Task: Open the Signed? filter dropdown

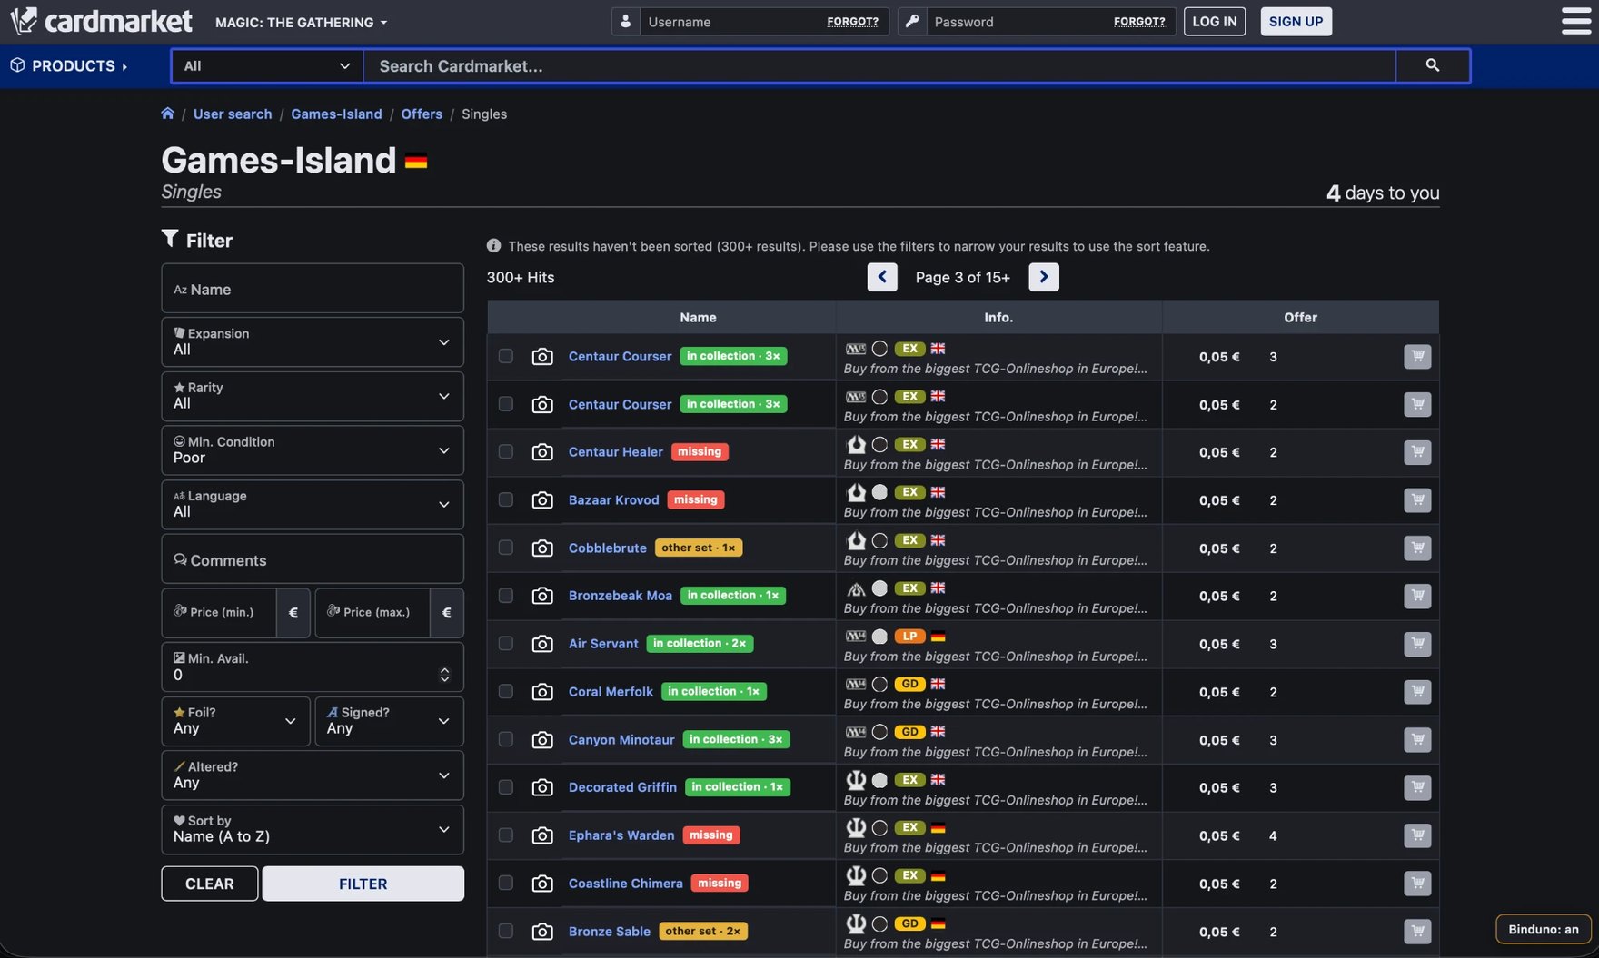Action: pos(389,721)
